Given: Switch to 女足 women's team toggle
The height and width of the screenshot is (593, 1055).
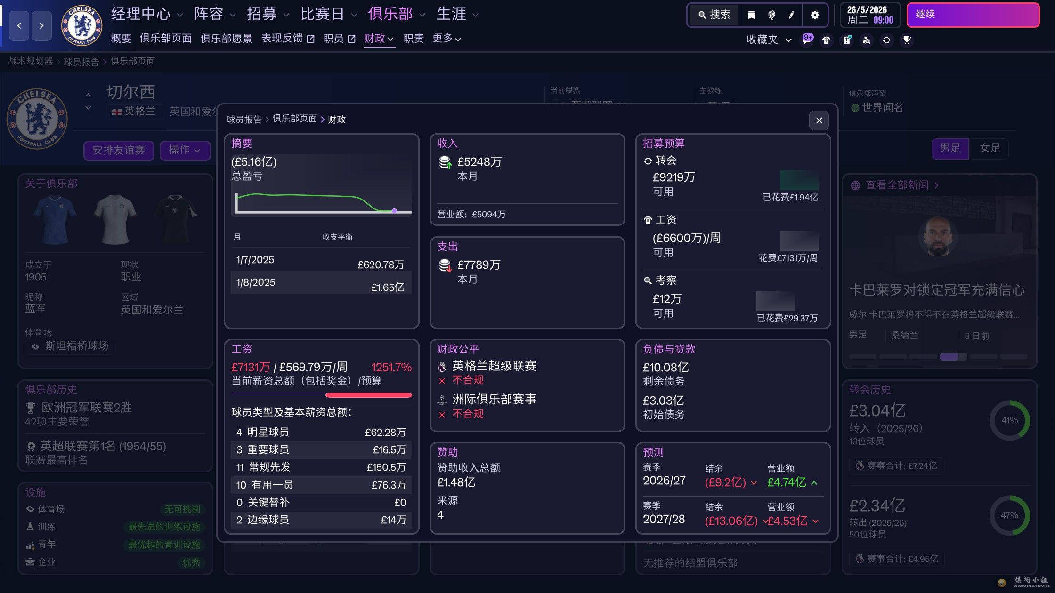Looking at the screenshot, I should (x=990, y=148).
